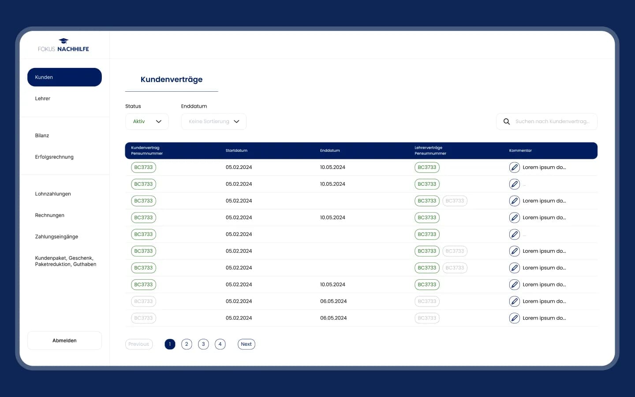Click the Kundenvertrag search field
This screenshot has height=397, width=635.
tap(547, 122)
